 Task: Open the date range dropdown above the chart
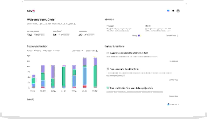click(77, 50)
